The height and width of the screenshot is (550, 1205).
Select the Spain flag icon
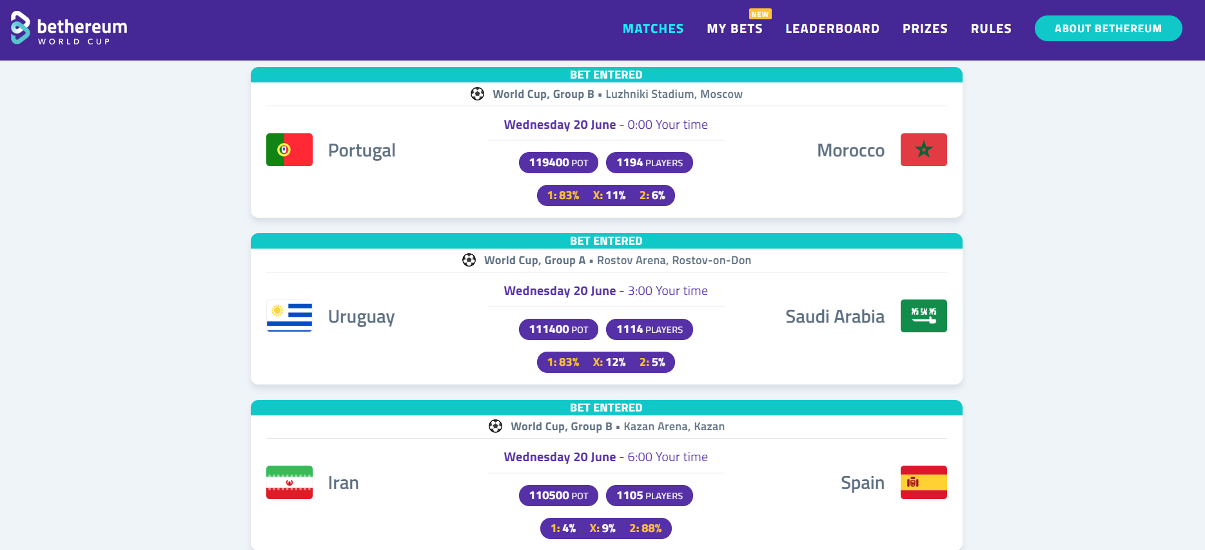pyautogui.click(x=924, y=482)
